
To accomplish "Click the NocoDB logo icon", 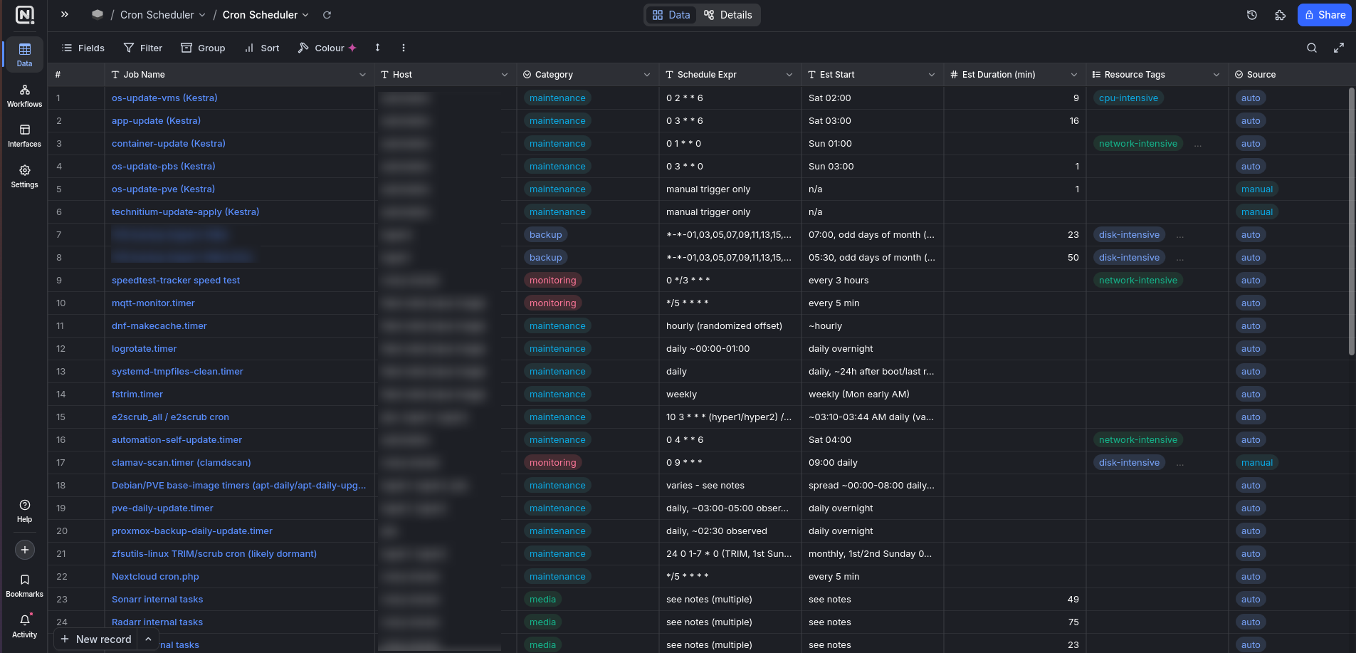I will point(24,15).
